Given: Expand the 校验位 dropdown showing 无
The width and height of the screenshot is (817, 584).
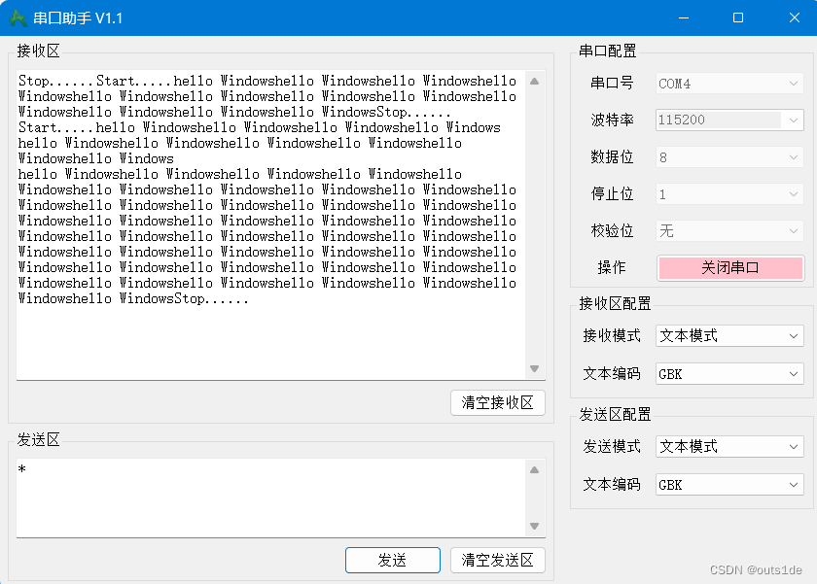Looking at the screenshot, I should coord(728,230).
